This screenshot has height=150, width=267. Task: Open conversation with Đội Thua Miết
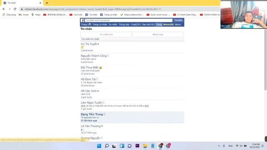click(90, 67)
